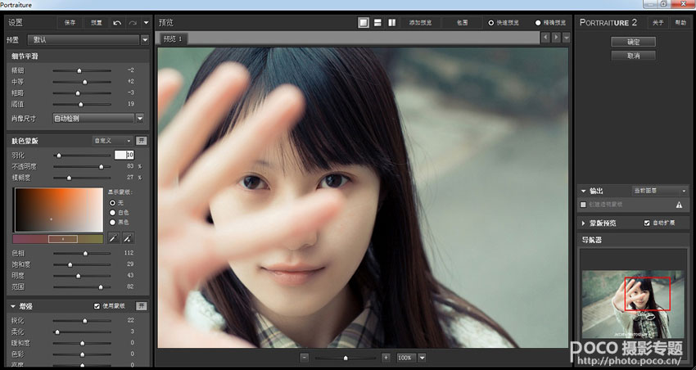Toggle 使用蒙版 checkbox
Image resolution: width=696 pixels, height=370 pixels.
[x=97, y=306]
